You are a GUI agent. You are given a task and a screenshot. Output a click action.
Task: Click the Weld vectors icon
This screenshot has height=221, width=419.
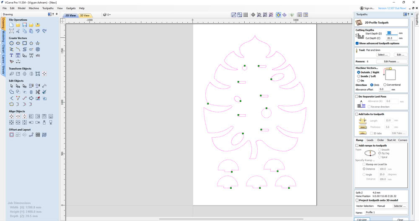pyautogui.click(x=11, y=92)
